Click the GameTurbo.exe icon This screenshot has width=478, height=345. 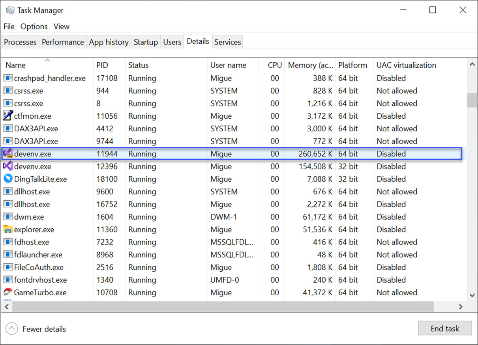click(7, 293)
